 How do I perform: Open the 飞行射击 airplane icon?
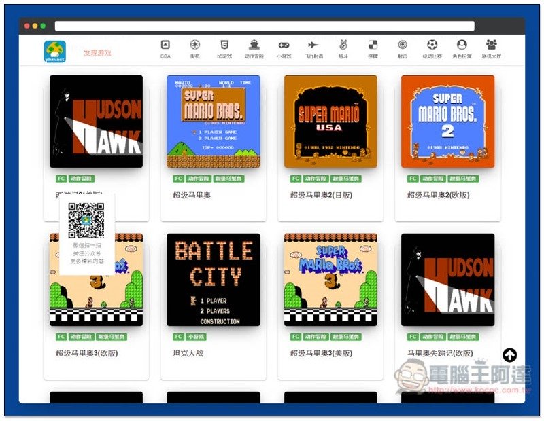coord(313,45)
